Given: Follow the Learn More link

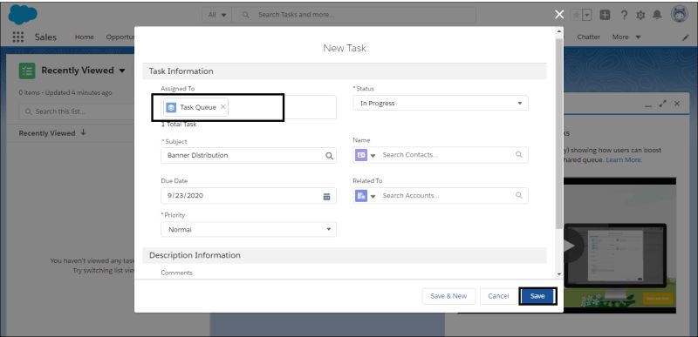Looking at the screenshot, I should point(623,160).
